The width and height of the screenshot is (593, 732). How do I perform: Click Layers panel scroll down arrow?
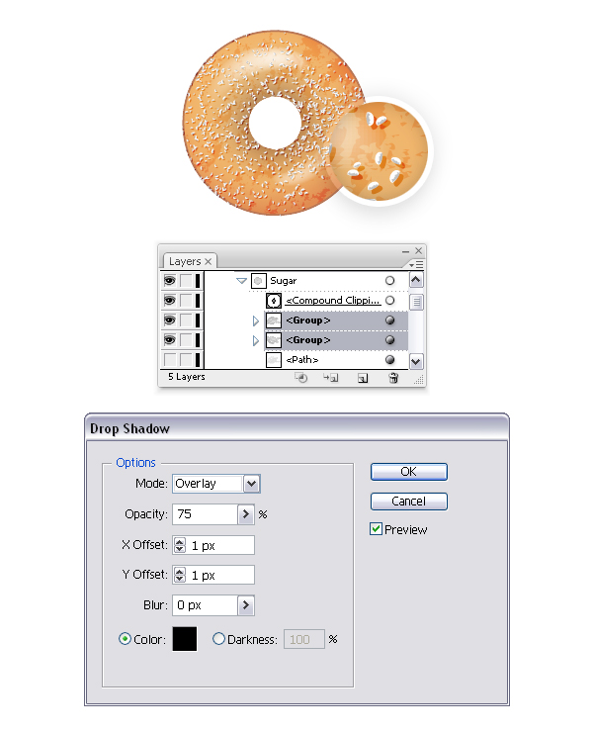tap(416, 361)
